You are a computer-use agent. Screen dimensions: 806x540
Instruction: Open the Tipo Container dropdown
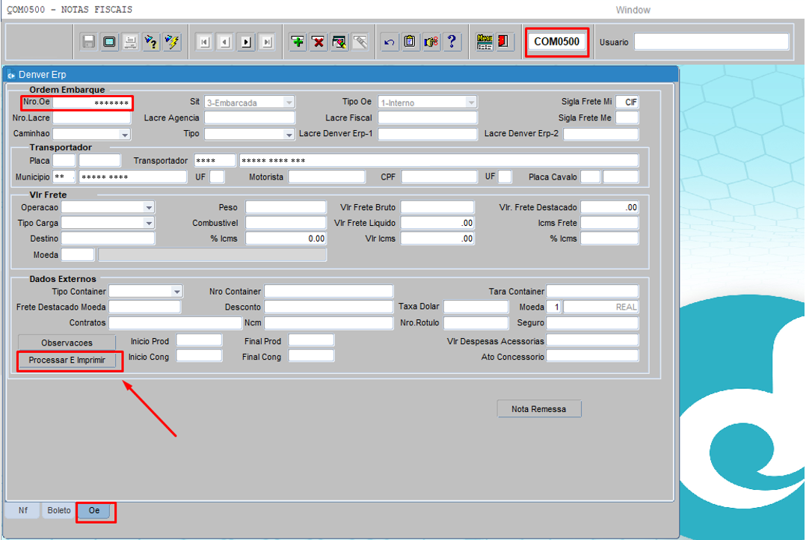pos(176,291)
